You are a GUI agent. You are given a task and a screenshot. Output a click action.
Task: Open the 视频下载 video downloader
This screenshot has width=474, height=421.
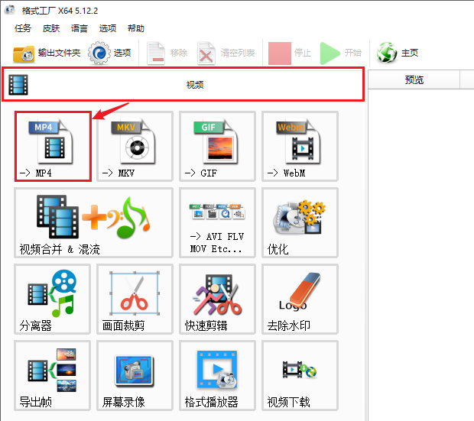click(x=300, y=376)
